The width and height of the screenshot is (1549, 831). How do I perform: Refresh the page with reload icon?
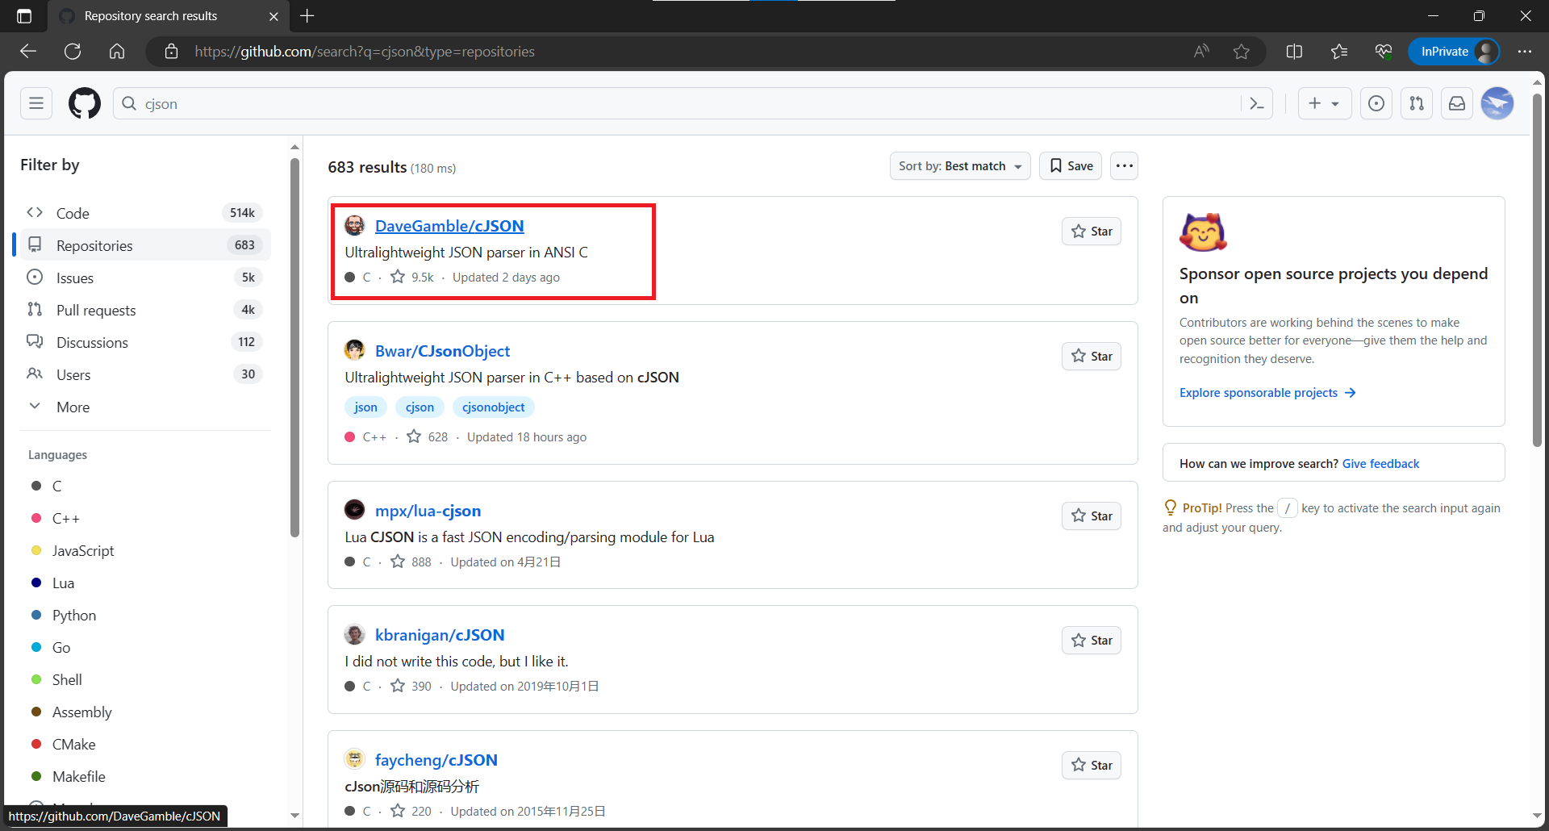click(73, 52)
